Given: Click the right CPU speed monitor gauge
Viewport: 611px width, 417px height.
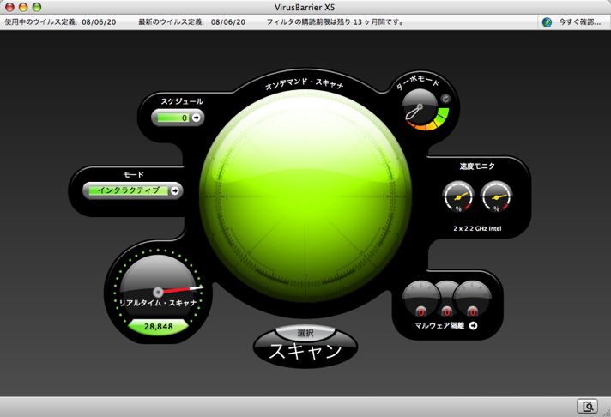Looking at the screenshot, I should (497, 198).
